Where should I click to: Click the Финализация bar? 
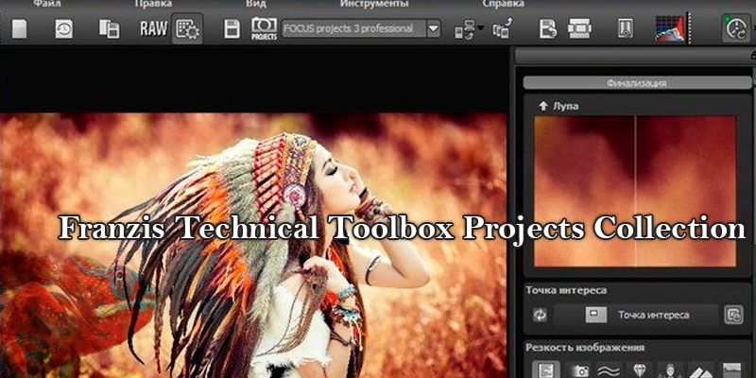pos(637,83)
